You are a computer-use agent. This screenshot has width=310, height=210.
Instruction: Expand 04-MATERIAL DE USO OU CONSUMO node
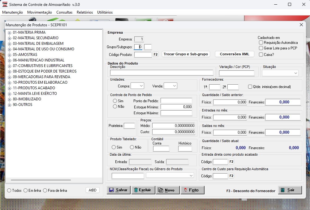[9, 49]
